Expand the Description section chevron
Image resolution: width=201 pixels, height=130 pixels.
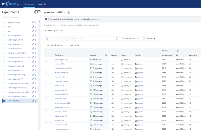45,30
